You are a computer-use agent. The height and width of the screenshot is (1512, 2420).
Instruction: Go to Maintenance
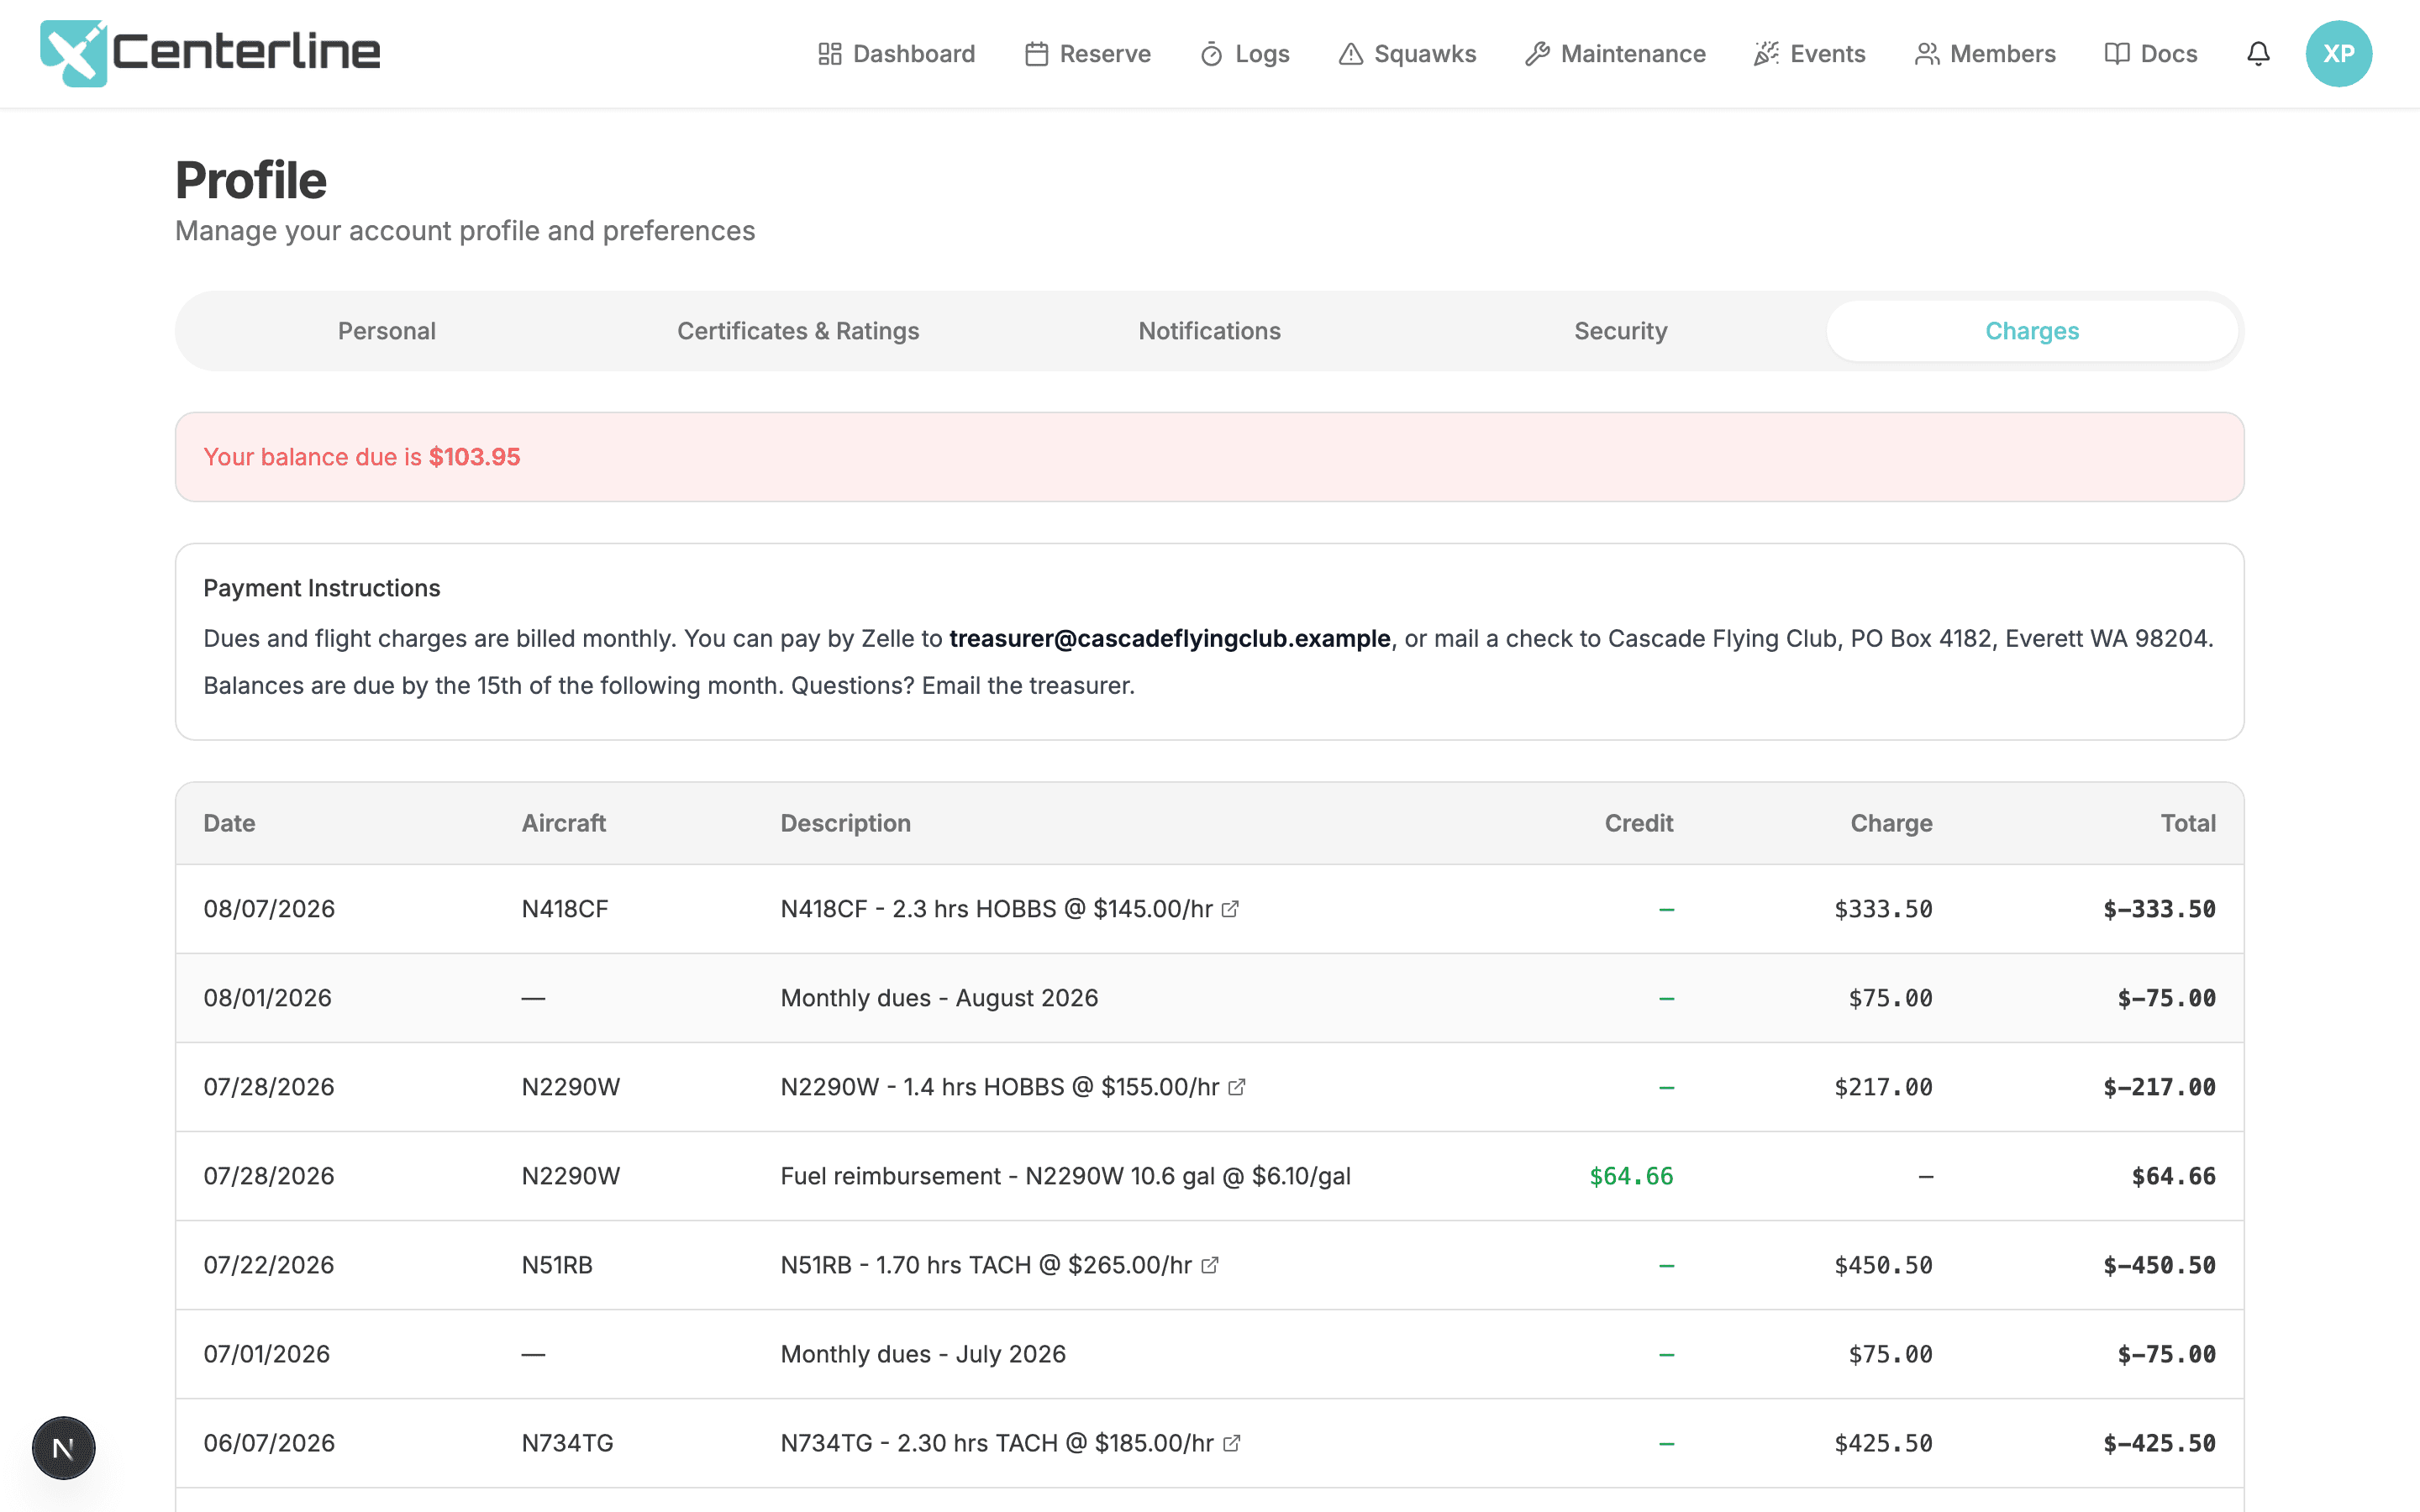[x=1615, y=54]
